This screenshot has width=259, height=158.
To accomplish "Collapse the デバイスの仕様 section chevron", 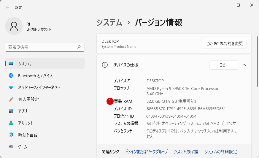I will pos(244,65).
